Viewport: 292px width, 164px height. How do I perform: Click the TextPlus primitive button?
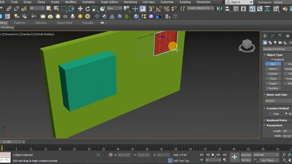click(273, 88)
